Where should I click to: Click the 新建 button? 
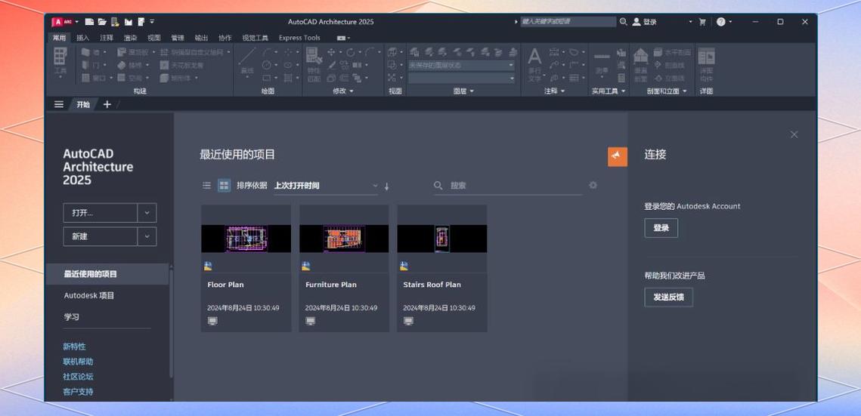click(100, 236)
